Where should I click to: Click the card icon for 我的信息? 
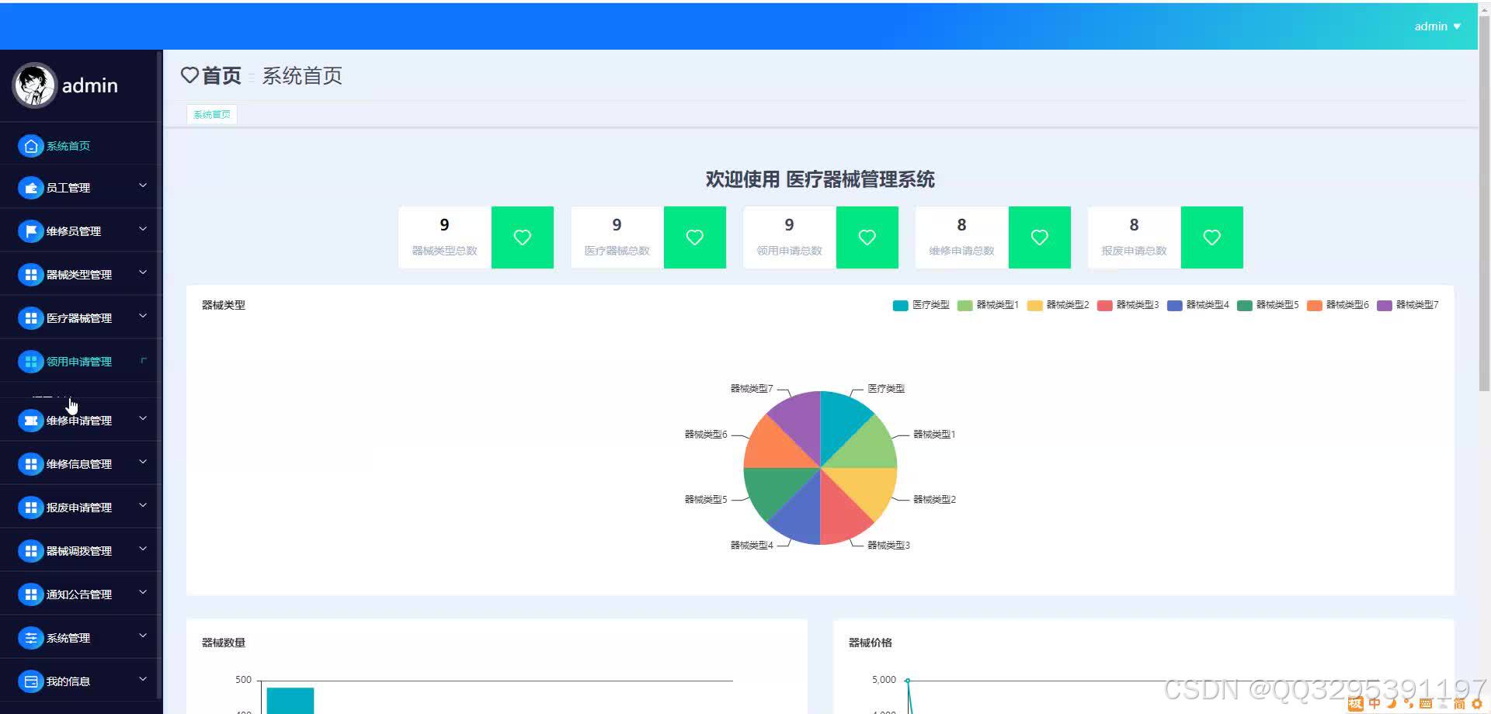30,681
